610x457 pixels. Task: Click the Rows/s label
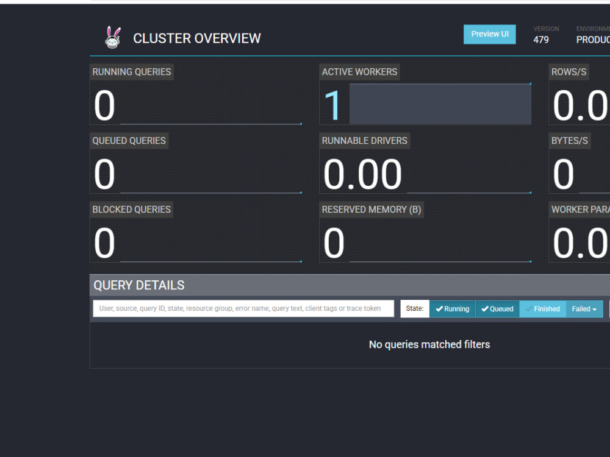[569, 72]
